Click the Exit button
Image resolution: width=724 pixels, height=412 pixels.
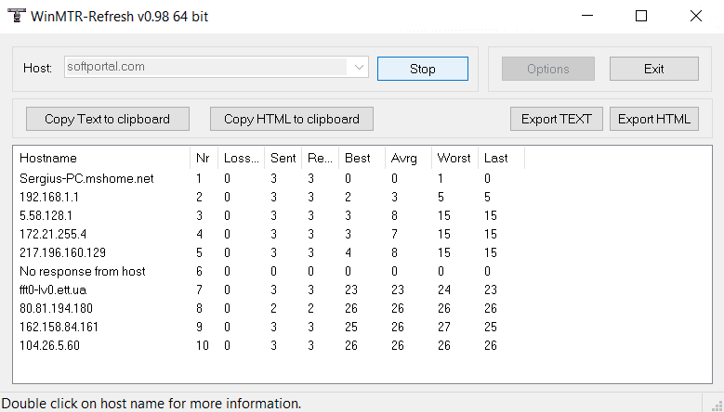click(653, 69)
